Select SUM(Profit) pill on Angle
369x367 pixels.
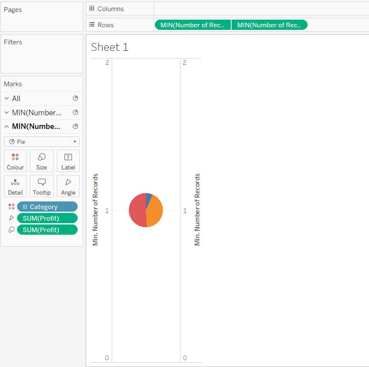coord(47,218)
